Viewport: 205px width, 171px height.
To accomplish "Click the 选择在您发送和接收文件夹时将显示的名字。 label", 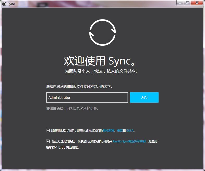I will 79,87.
